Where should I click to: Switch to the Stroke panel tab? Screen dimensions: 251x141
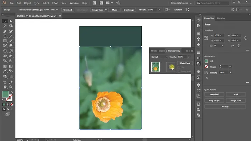tap(154, 51)
